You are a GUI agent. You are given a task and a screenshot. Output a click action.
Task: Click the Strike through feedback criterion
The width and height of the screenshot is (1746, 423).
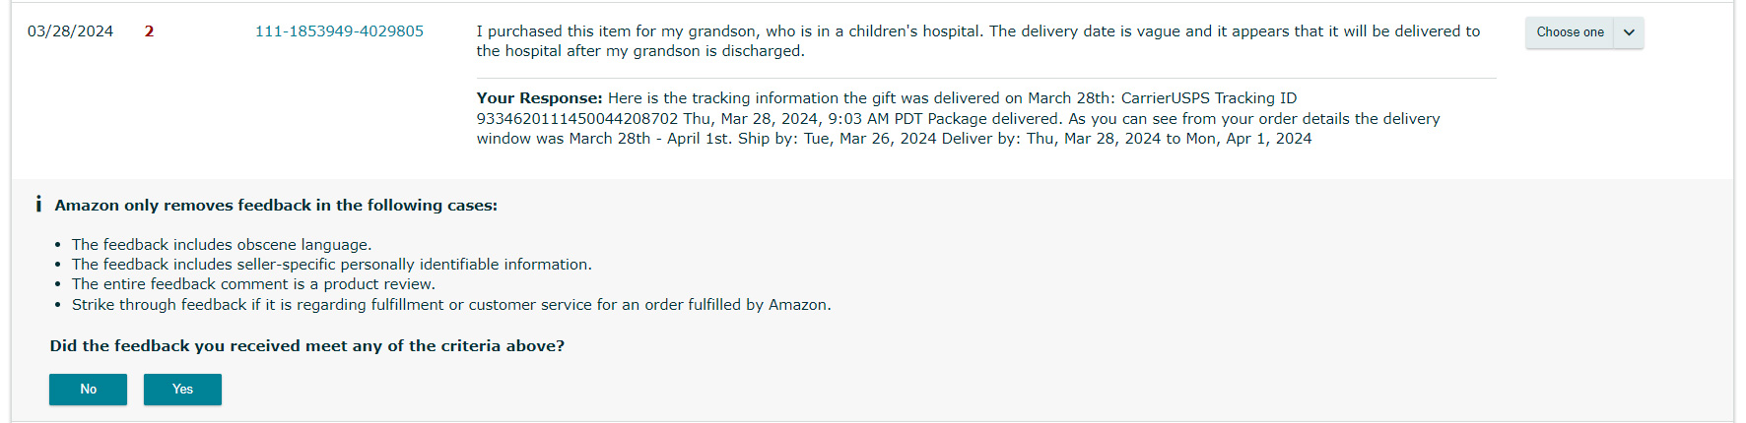point(451,305)
